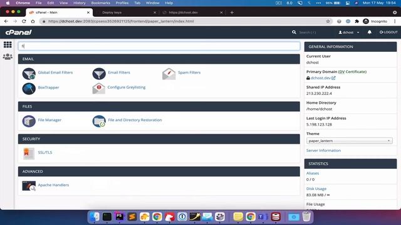Collapse the FILES section header
The image size is (401, 225).
[159, 106]
